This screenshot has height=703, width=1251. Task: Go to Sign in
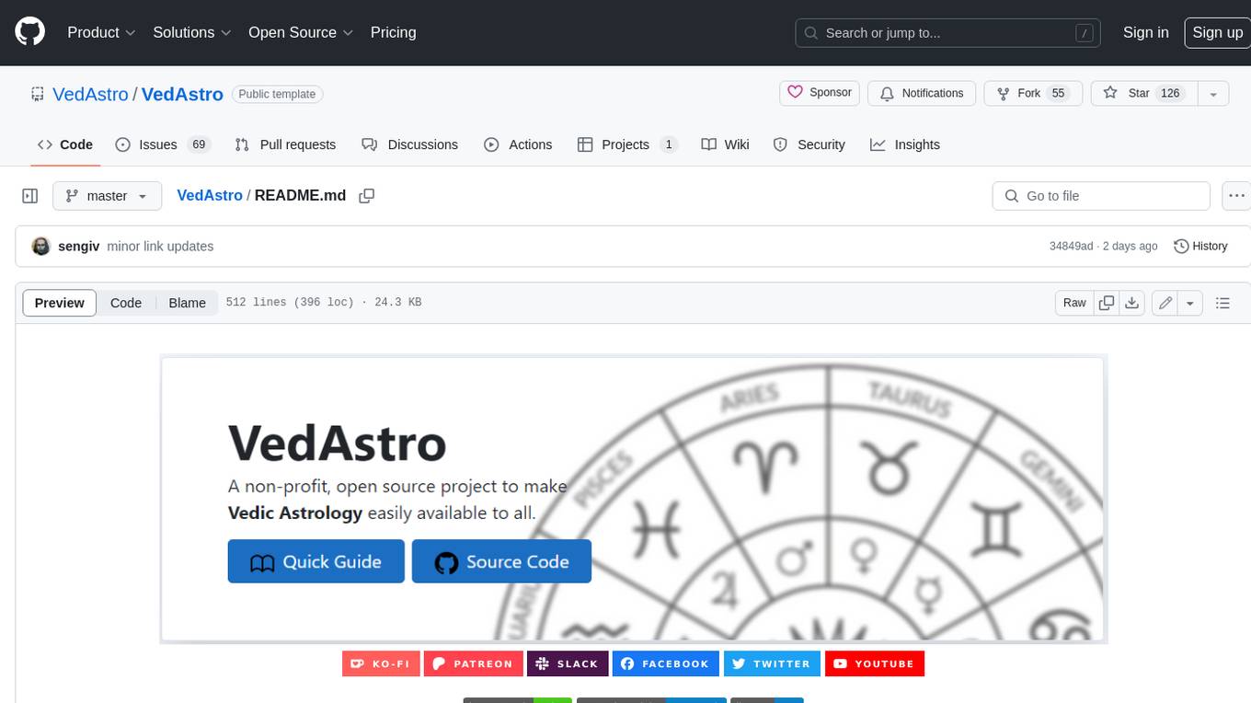tap(1145, 32)
